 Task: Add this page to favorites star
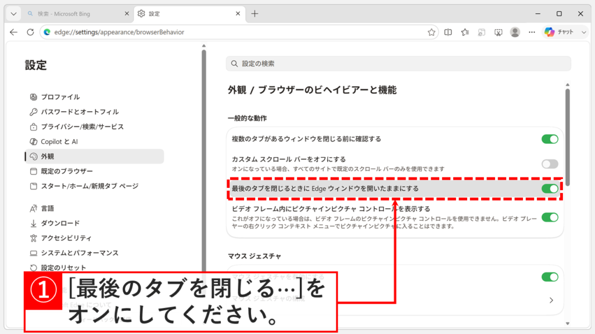pyautogui.click(x=432, y=32)
